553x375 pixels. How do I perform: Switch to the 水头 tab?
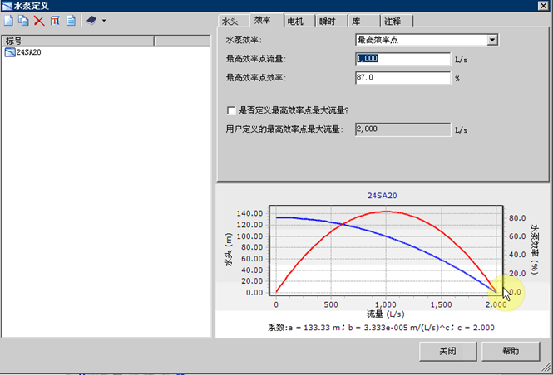click(x=231, y=21)
